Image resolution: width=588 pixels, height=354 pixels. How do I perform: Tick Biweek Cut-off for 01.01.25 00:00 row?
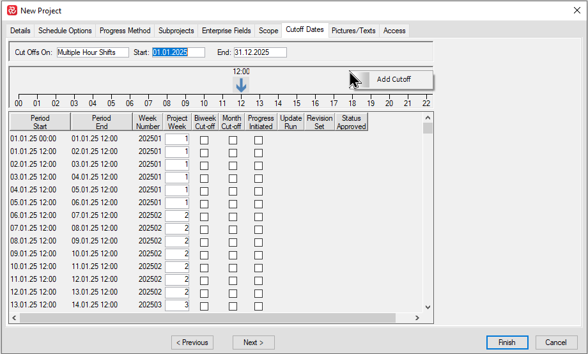(x=204, y=140)
